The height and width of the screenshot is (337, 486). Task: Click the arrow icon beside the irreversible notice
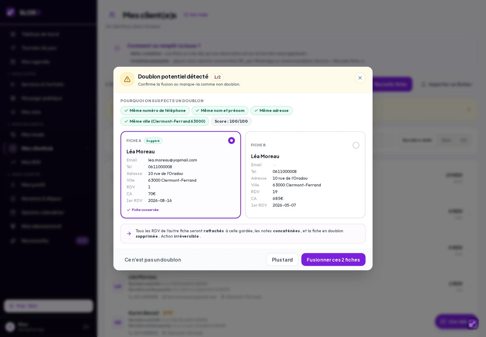click(x=129, y=234)
